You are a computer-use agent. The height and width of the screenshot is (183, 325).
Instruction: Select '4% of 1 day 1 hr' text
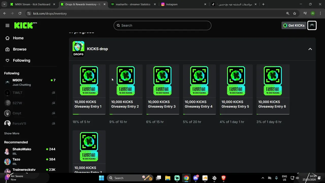[232, 122]
